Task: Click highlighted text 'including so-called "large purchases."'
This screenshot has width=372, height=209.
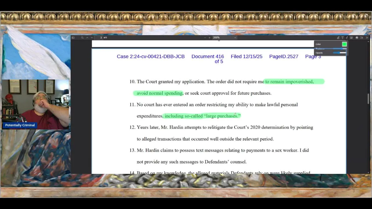Action: pos(203,116)
